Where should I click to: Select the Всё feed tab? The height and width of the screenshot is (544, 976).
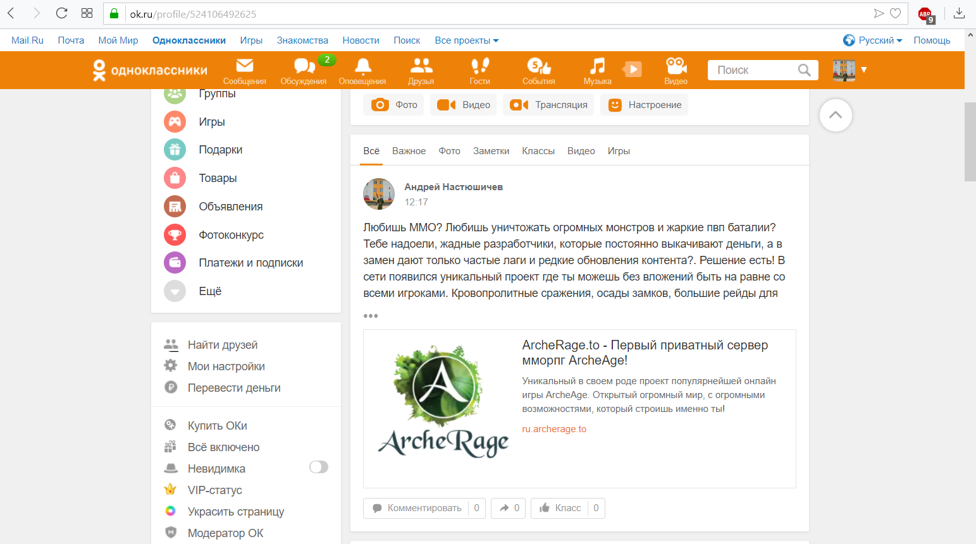click(x=371, y=151)
